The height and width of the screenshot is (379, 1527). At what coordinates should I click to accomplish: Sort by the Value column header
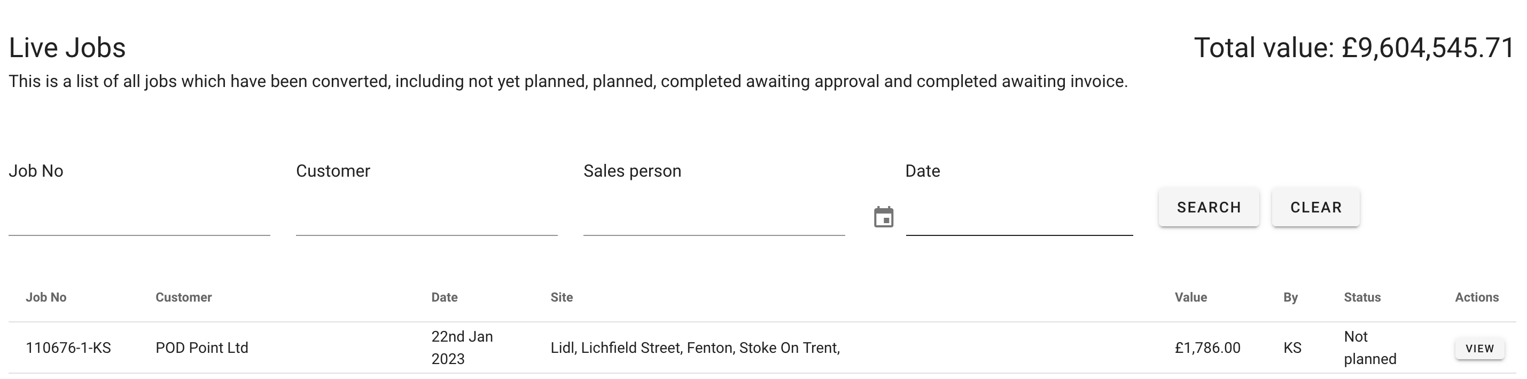[x=1190, y=297]
